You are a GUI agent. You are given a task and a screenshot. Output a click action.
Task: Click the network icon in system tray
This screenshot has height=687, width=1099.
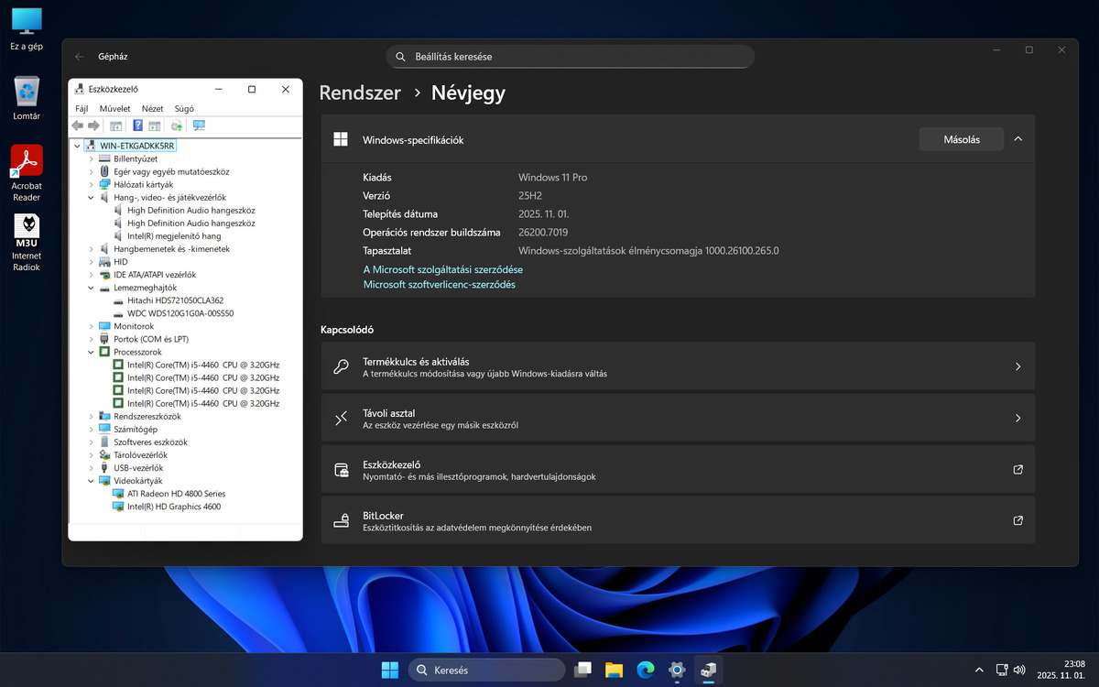[1004, 671]
